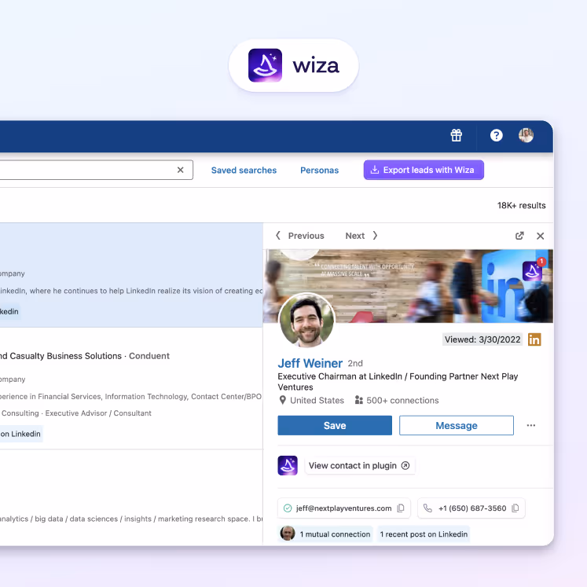Click Viewed: 3/30/2022 label
587x587 pixels.
coord(482,339)
